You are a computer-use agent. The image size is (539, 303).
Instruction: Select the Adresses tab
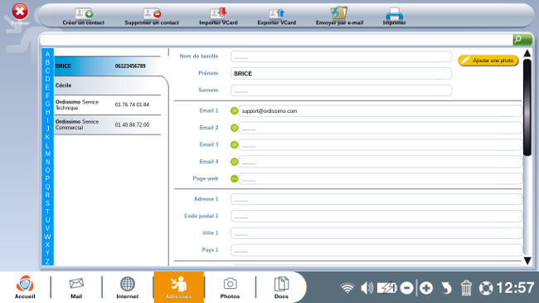(179, 287)
